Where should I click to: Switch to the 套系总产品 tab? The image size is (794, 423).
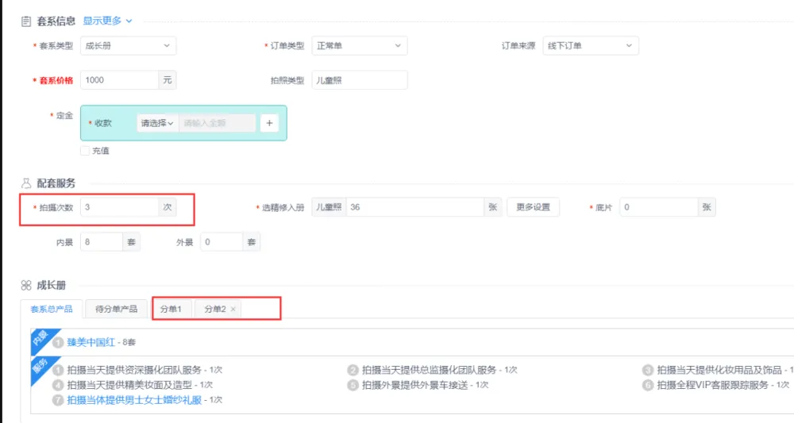(x=52, y=309)
